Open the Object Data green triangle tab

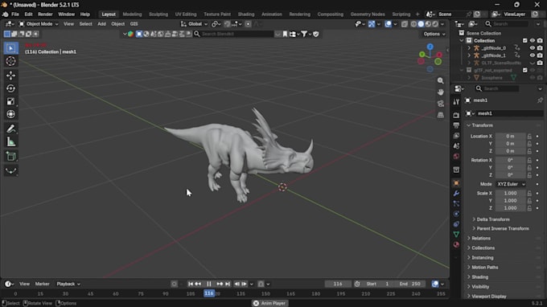pos(456,234)
